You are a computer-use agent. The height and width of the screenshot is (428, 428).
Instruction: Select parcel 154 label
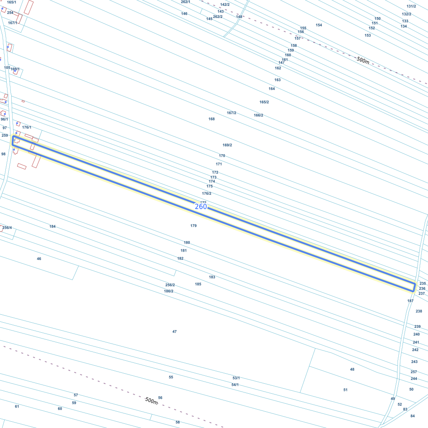(x=319, y=25)
